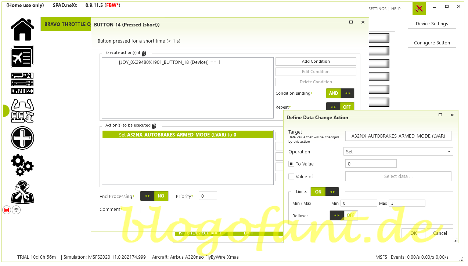Enable the Value of checkbox
The image size is (468, 266).
coord(291,176)
